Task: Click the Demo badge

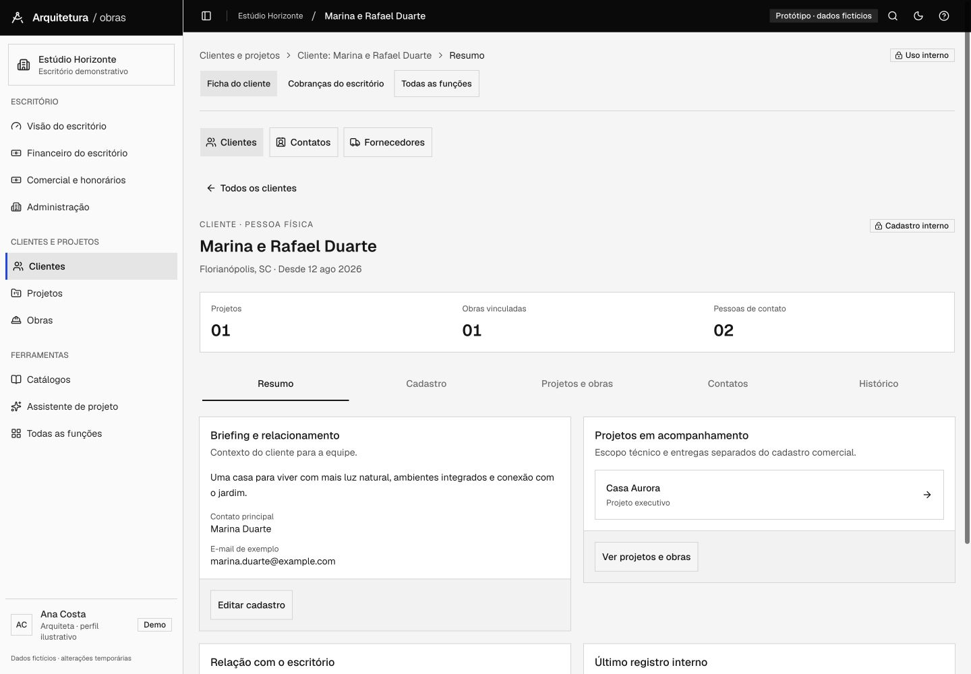Action: pyautogui.click(x=154, y=625)
